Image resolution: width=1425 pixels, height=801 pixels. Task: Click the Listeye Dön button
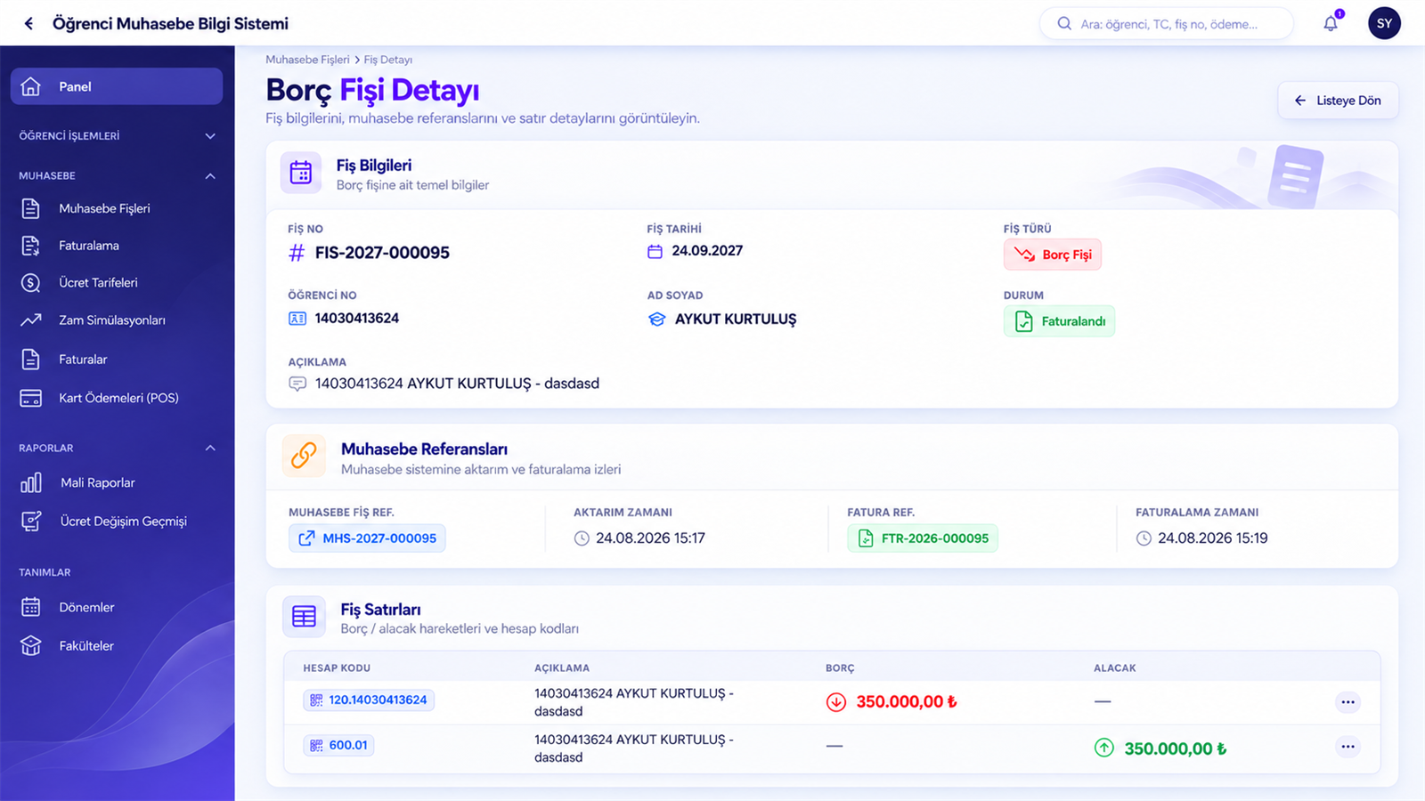click(1338, 101)
